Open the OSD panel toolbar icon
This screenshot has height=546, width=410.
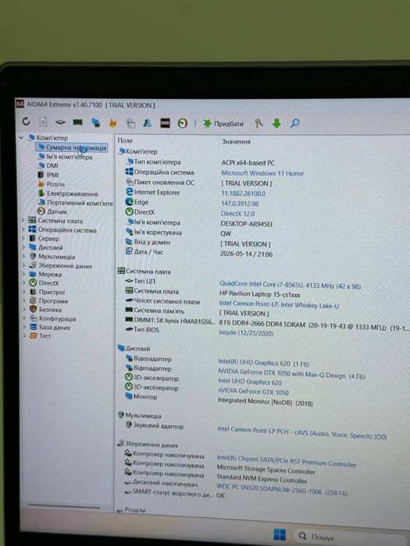165,123
